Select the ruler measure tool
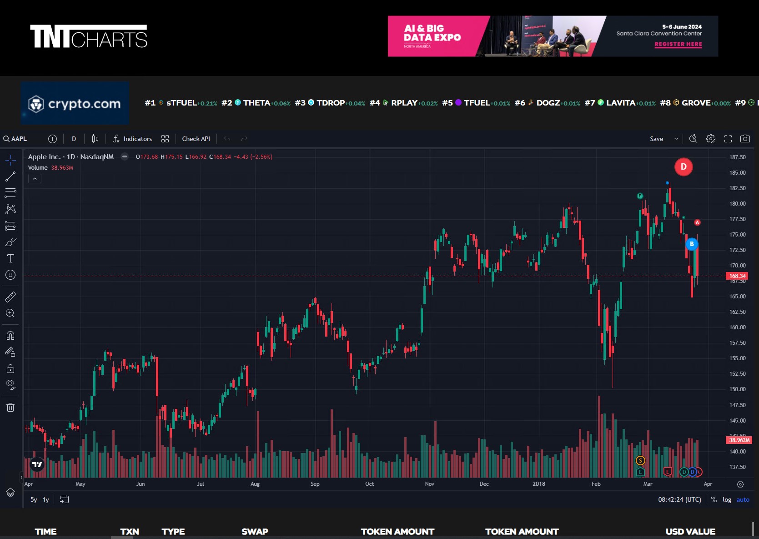 click(x=10, y=297)
